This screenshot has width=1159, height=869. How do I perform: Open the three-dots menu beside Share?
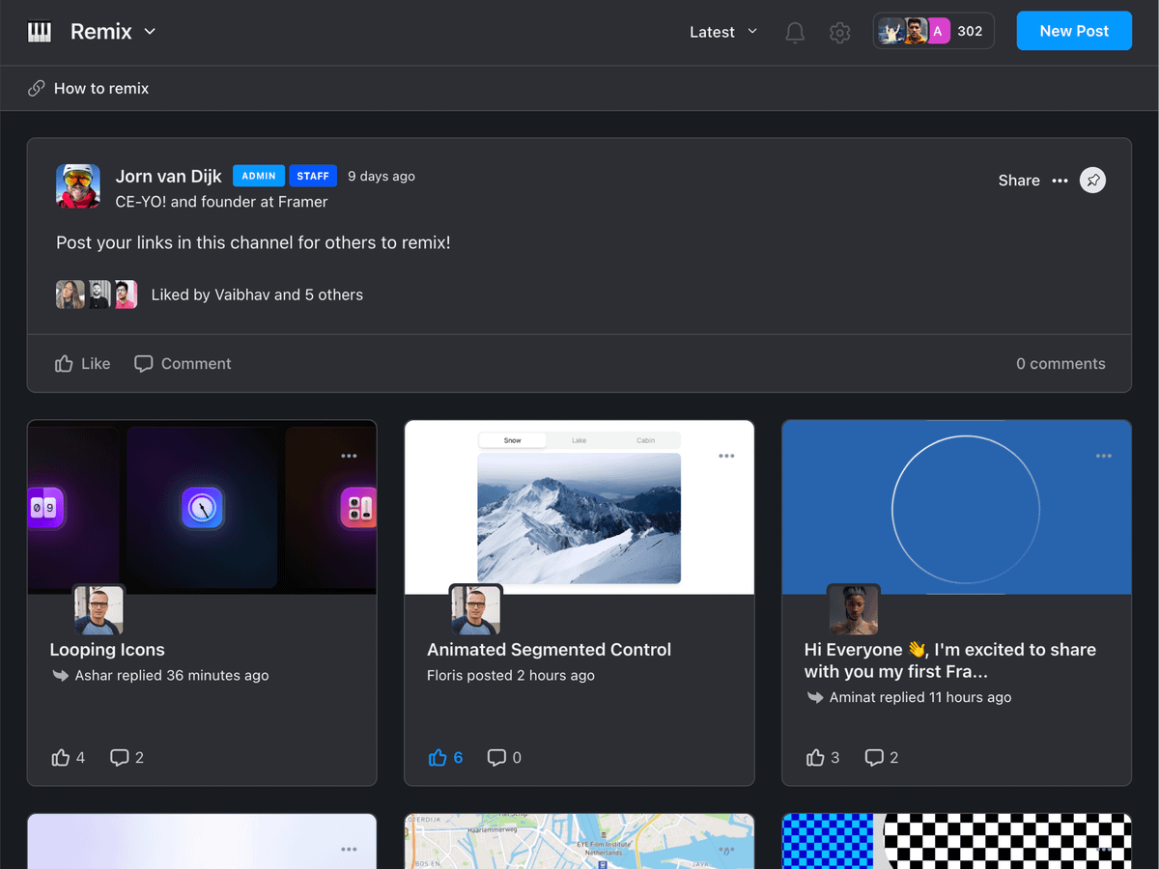pyautogui.click(x=1060, y=181)
